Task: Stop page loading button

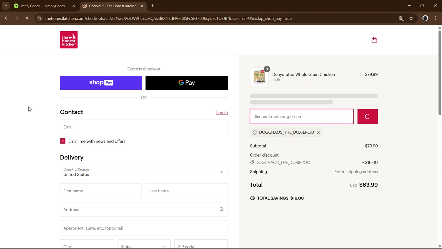Action: coord(27,18)
